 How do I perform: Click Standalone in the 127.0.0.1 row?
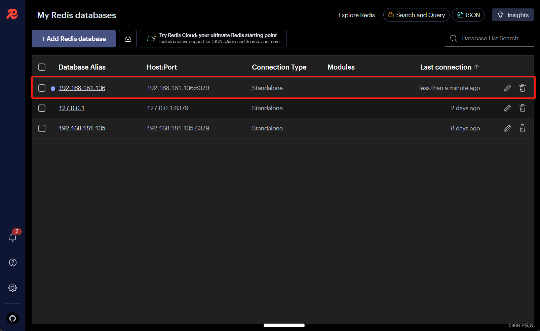pyautogui.click(x=267, y=108)
